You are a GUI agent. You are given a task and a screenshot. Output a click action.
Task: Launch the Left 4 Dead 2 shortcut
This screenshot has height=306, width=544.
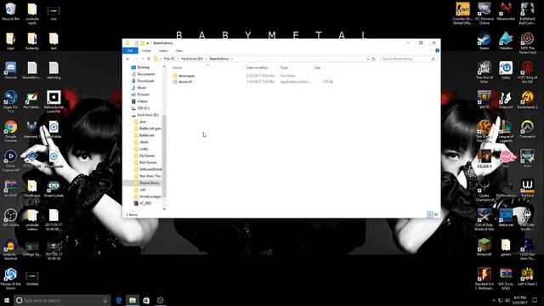(527, 276)
